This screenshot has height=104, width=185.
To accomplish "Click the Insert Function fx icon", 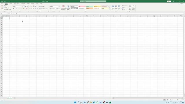I will [x=16, y=14].
